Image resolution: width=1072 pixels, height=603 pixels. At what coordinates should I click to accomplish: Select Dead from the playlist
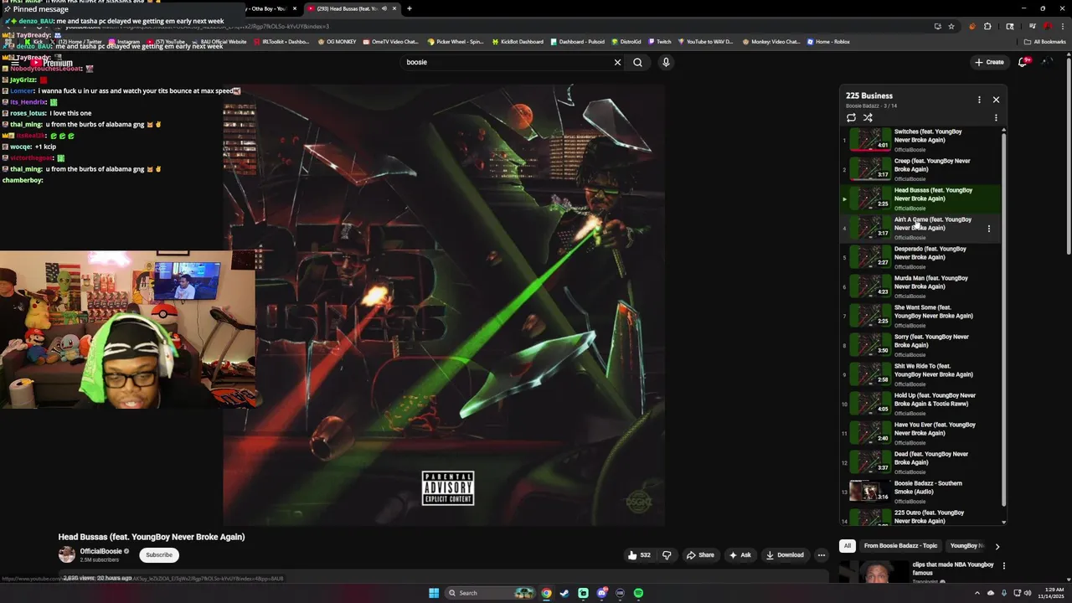921,462
